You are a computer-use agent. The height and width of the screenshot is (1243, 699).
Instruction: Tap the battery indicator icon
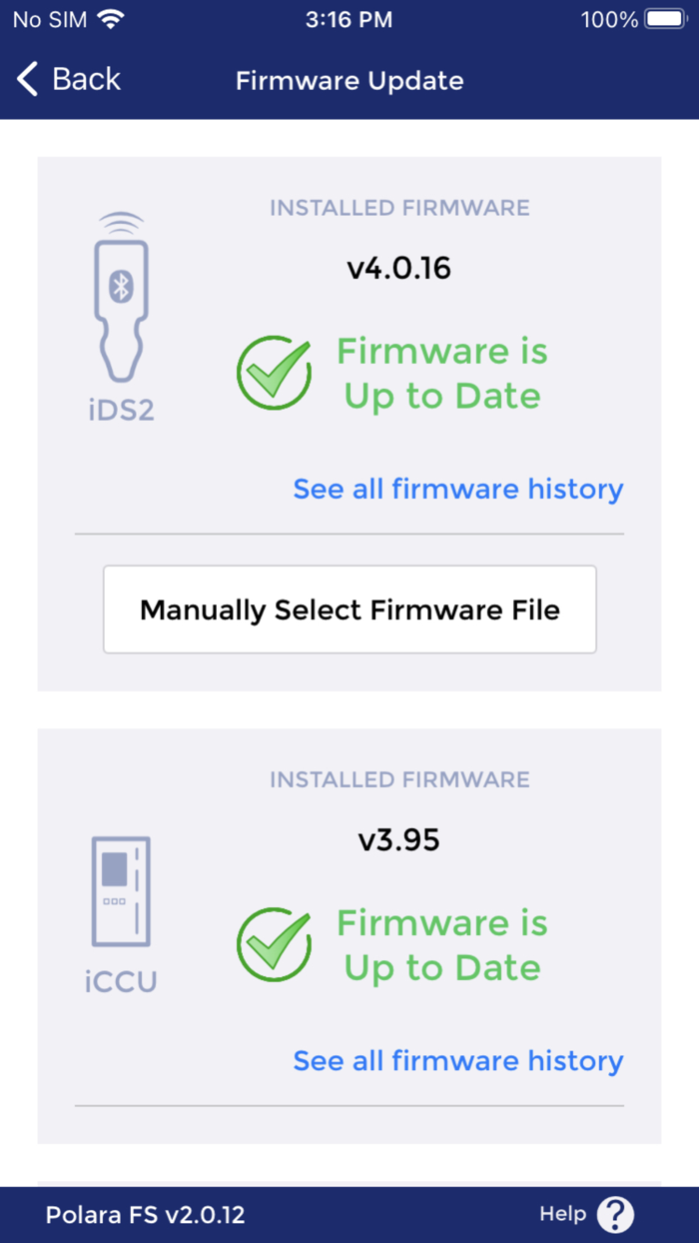(x=663, y=18)
